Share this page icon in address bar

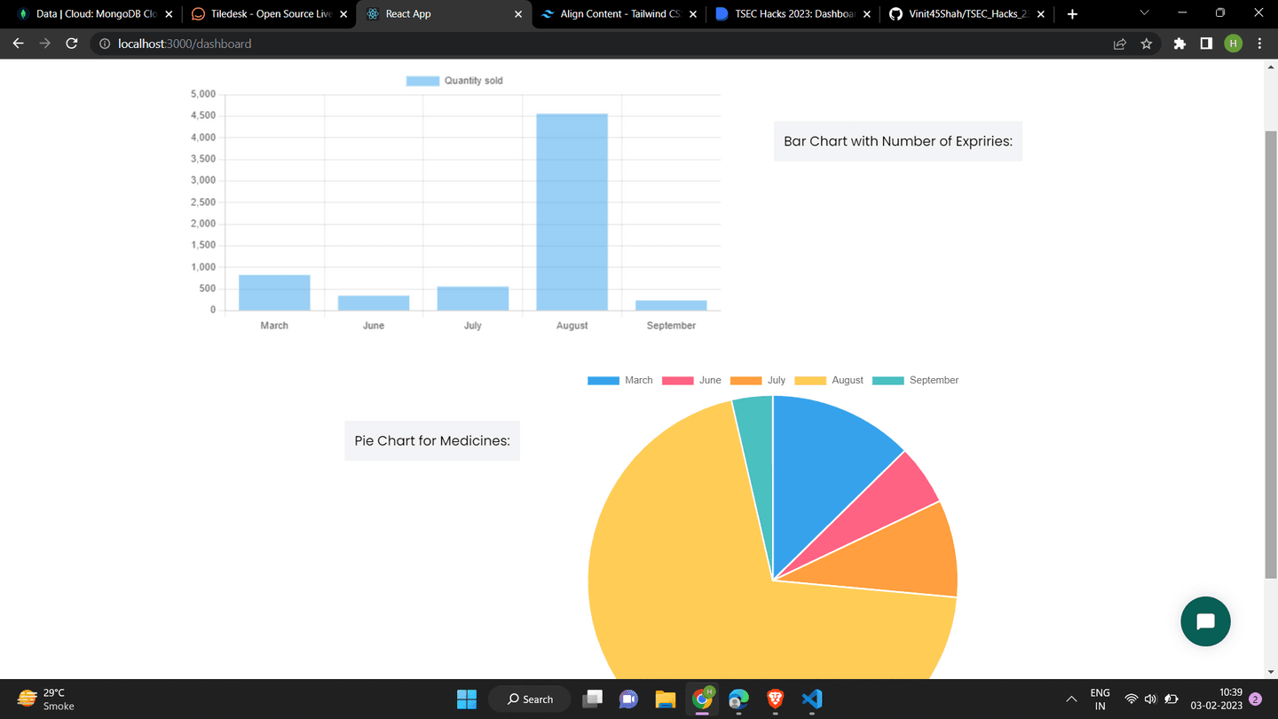[1120, 43]
